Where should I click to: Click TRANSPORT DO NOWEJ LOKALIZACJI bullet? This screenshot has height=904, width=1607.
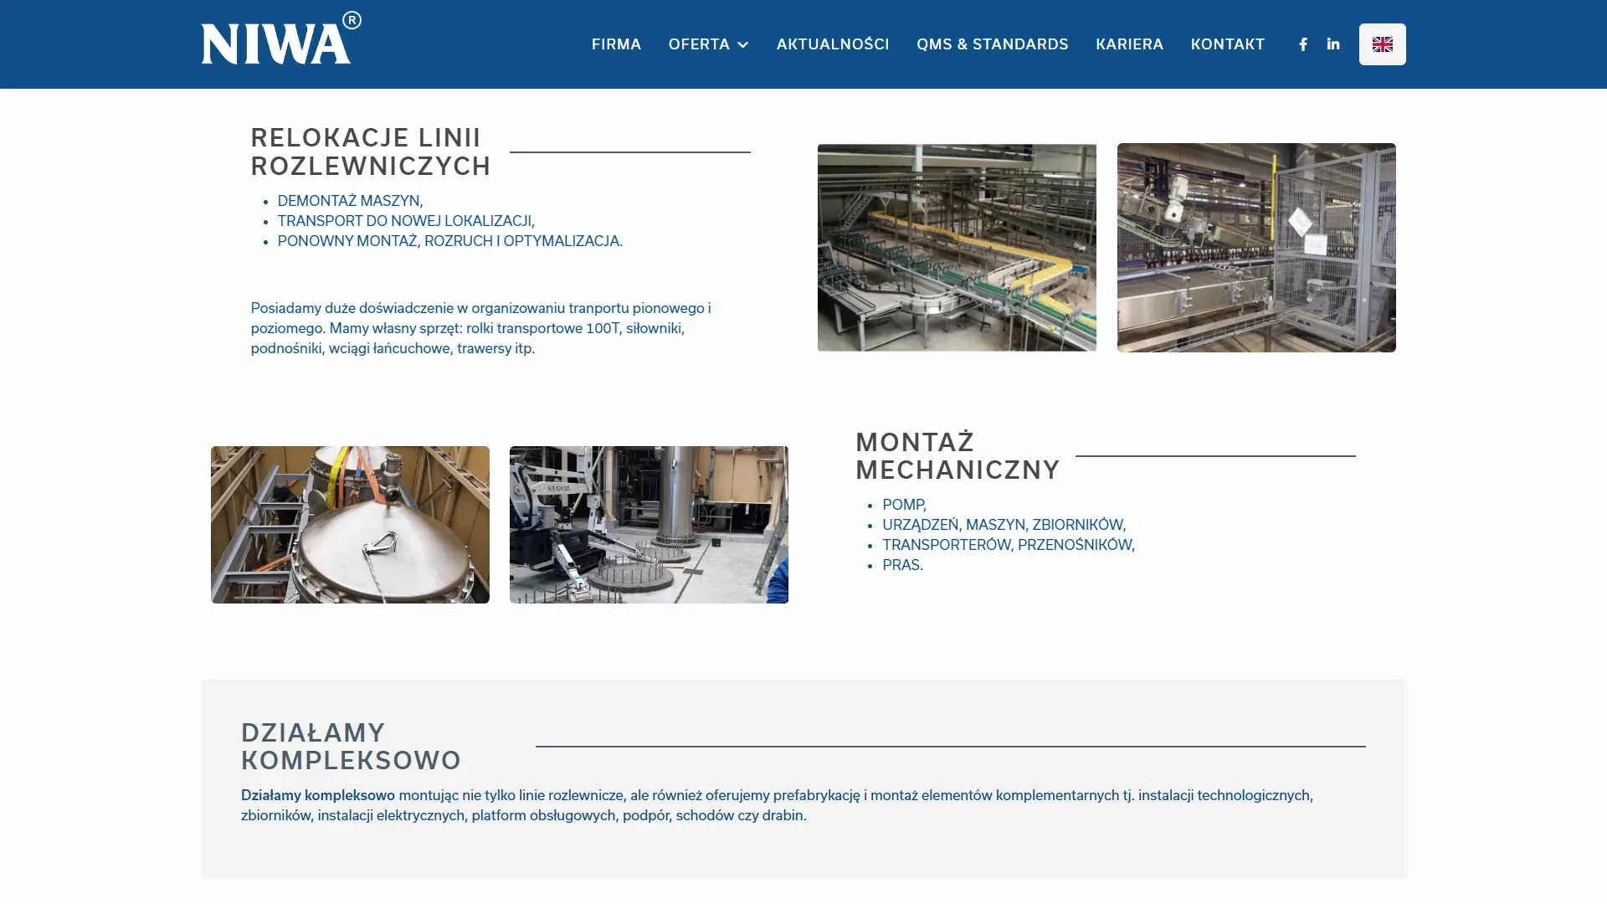point(406,221)
